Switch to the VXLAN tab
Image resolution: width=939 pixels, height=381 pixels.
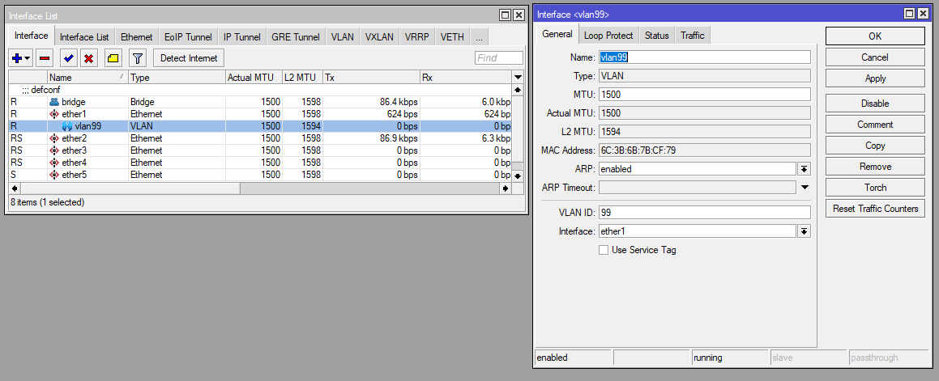pos(379,37)
